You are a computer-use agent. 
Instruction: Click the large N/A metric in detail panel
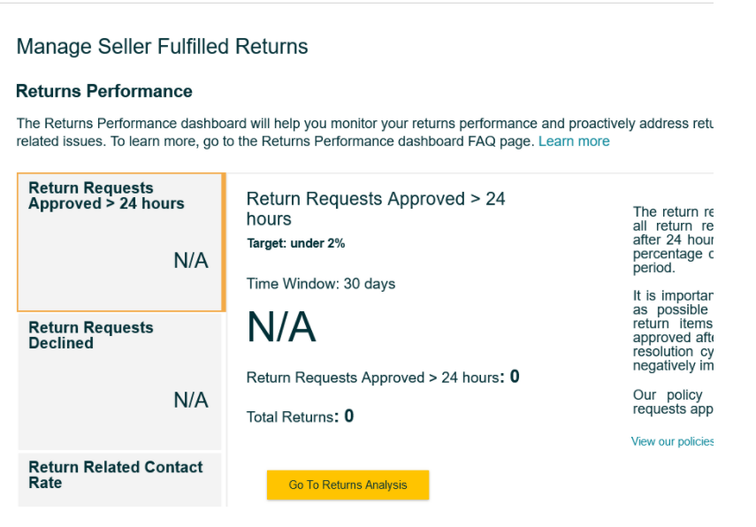point(281,328)
